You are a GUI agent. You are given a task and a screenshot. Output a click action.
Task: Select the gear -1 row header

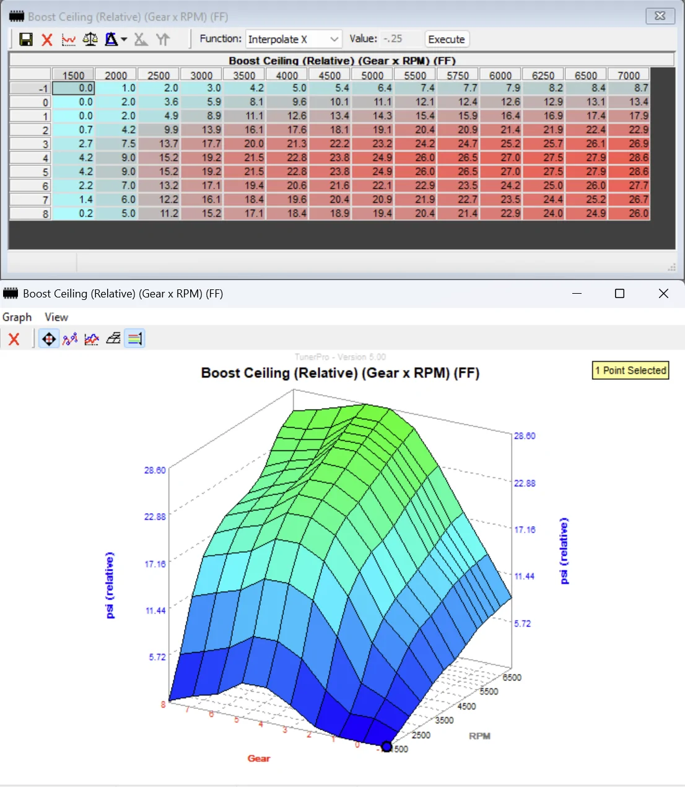pyautogui.click(x=30, y=88)
